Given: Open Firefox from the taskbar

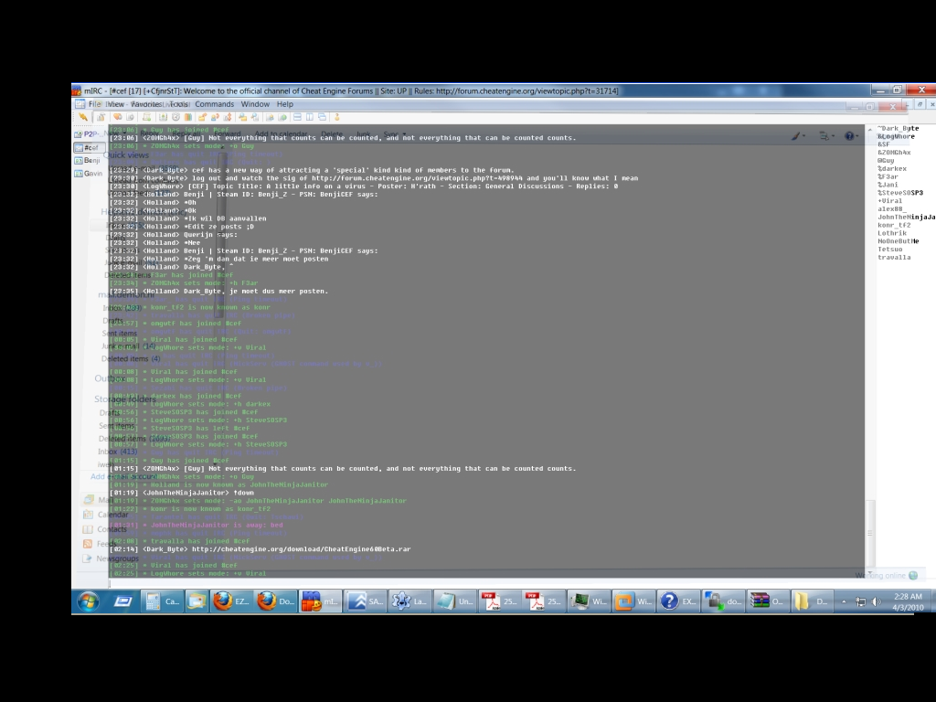Looking at the screenshot, I should click(222, 601).
